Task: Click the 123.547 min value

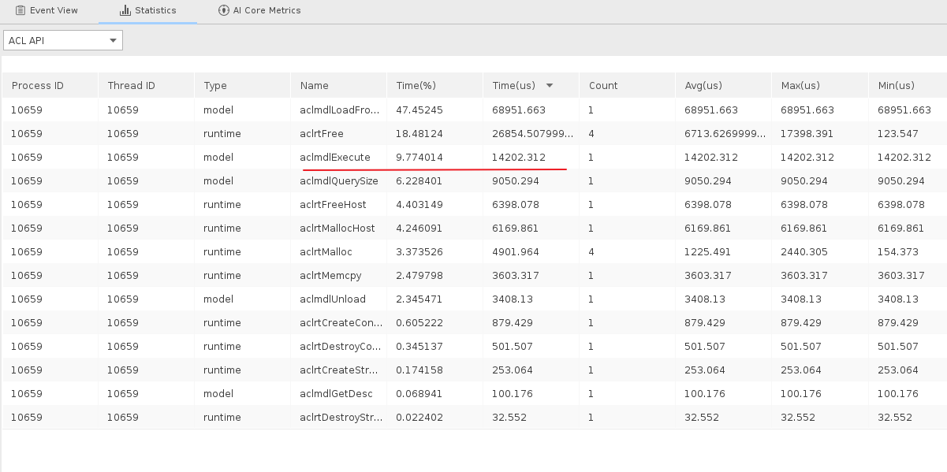Action: tap(897, 134)
